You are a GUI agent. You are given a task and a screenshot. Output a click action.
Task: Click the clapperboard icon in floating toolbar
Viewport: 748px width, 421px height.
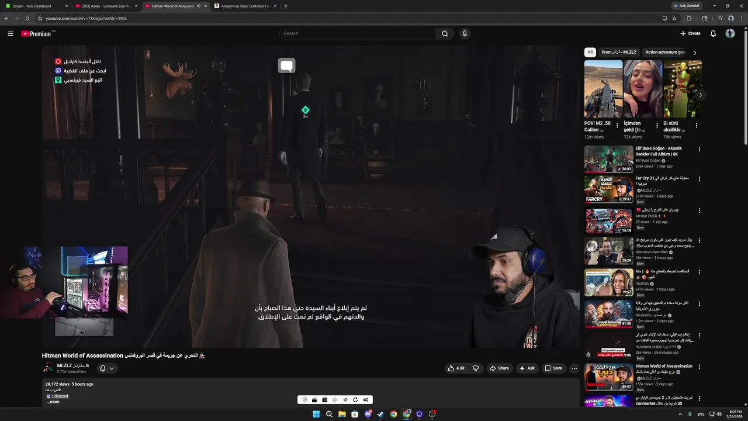coord(314,400)
